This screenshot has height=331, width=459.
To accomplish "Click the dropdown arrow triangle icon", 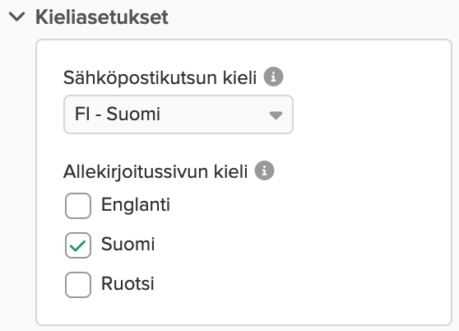I will 276,115.
